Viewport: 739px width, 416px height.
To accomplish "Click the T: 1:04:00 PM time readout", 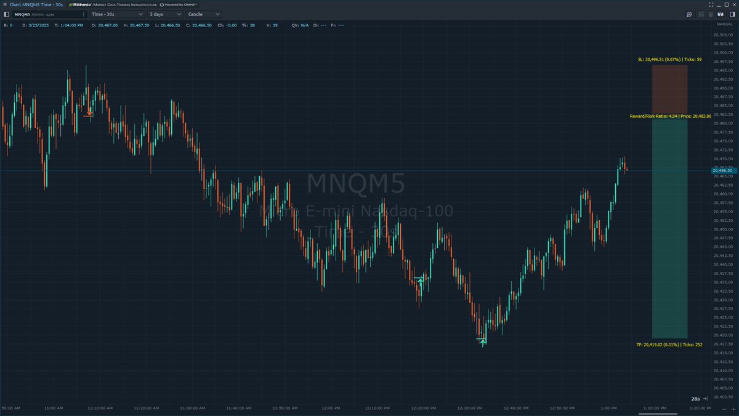I will click(69, 25).
